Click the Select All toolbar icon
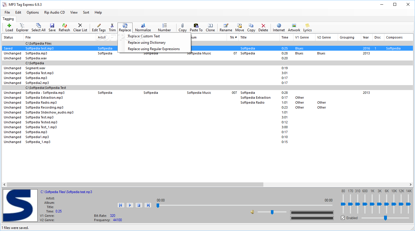Image resolution: width=415 pixels, height=231 pixels. coord(38,28)
